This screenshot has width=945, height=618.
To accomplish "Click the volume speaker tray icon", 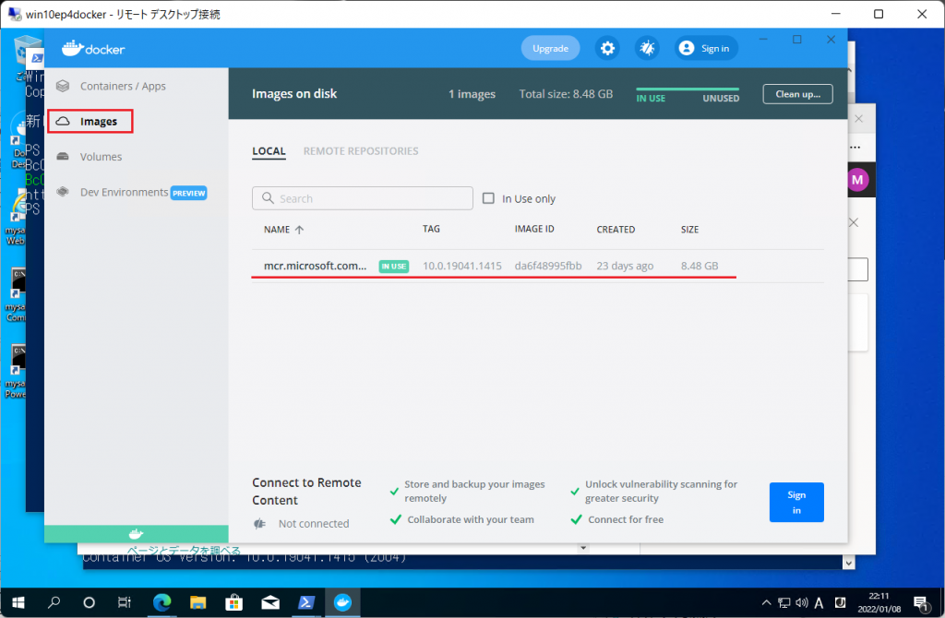I will pos(802,602).
